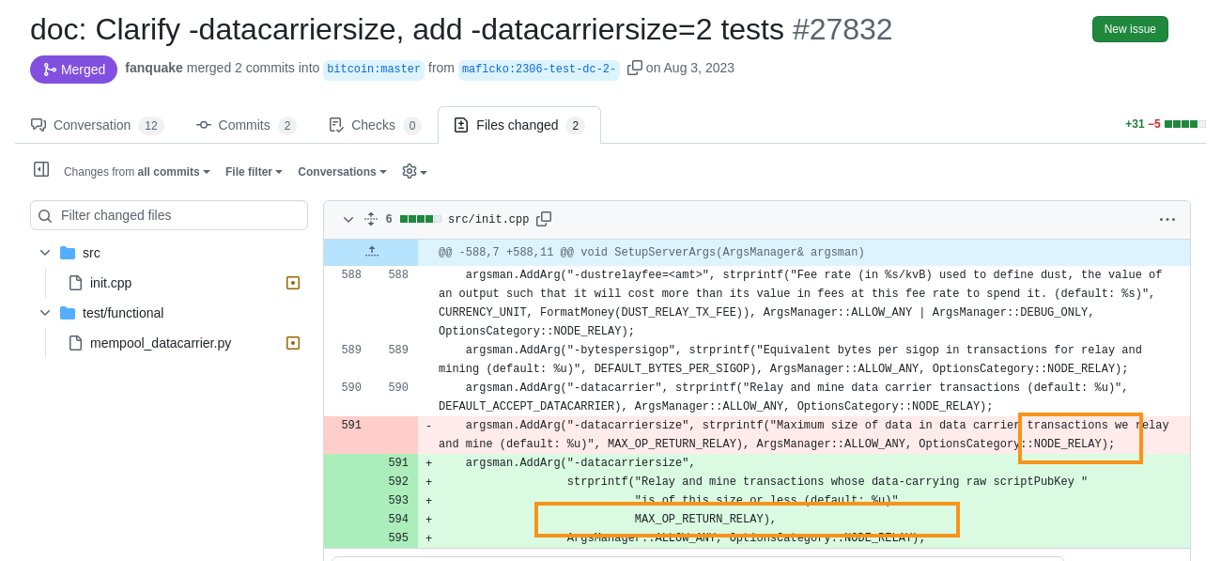Image resolution: width=1221 pixels, height=561 pixels.
Task: Collapse the src folder chevron
Action: pyautogui.click(x=45, y=253)
